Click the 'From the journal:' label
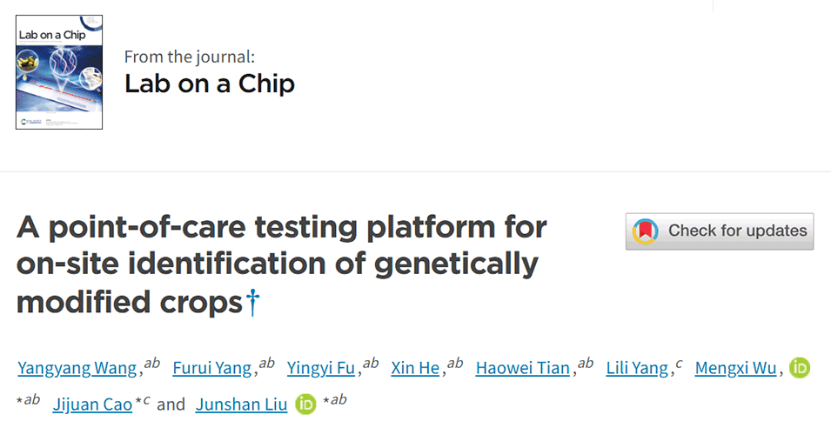831x428 pixels. [190, 57]
